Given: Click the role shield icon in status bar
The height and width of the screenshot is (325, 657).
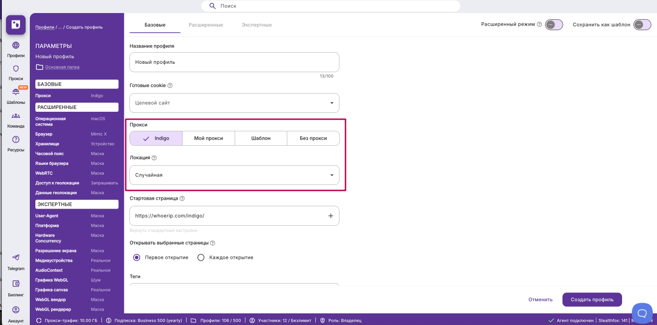Looking at the screenshot, I should pyautogui.click(x=323, y=320).
